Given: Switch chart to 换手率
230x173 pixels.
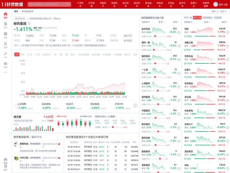Looking at the screenshot, I should [x=127, y=54].
